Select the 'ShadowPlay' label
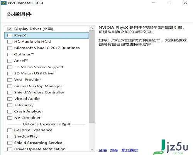This screenshot has height=155, width=193. pos(26,136)
